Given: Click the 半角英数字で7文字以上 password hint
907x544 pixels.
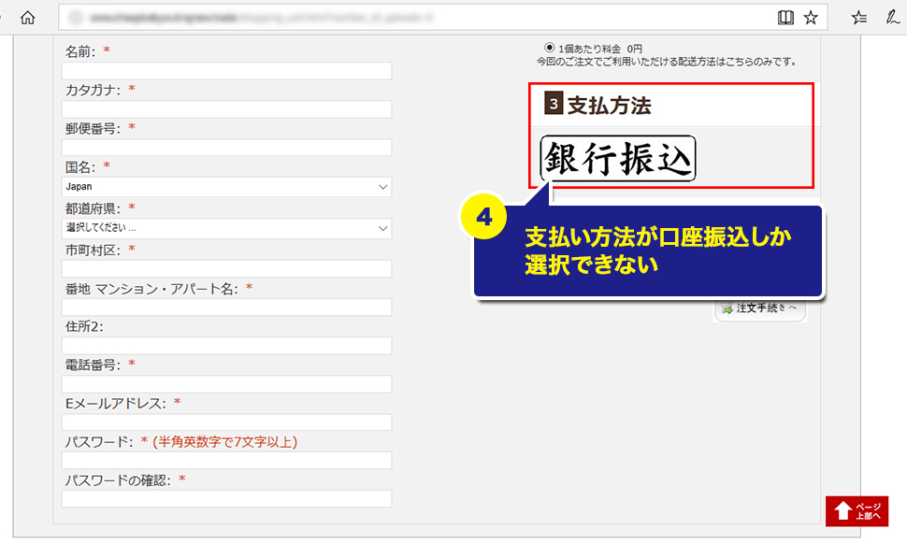Looking at the screenshot, I should coord(225,442).
